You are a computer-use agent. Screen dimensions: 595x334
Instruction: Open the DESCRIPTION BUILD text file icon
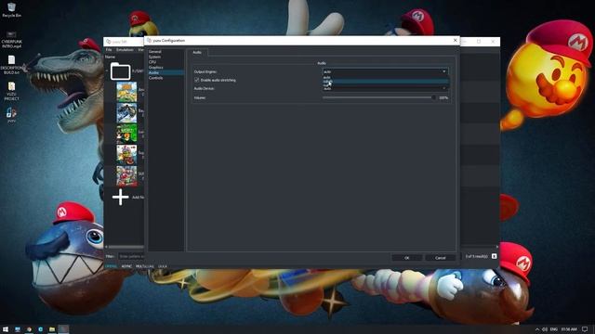click(x=11, y=64)
